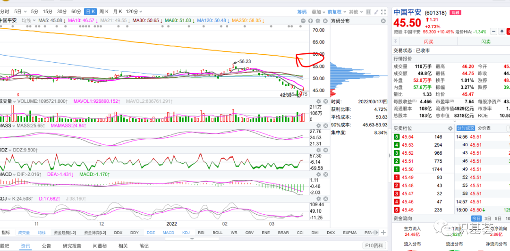Toggle the KDJ indicator tab
The image size is (510, 251).
click(186, 233)
